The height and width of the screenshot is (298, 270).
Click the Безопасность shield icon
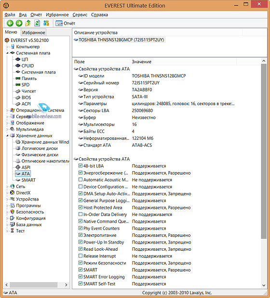(x=13, y=212)
